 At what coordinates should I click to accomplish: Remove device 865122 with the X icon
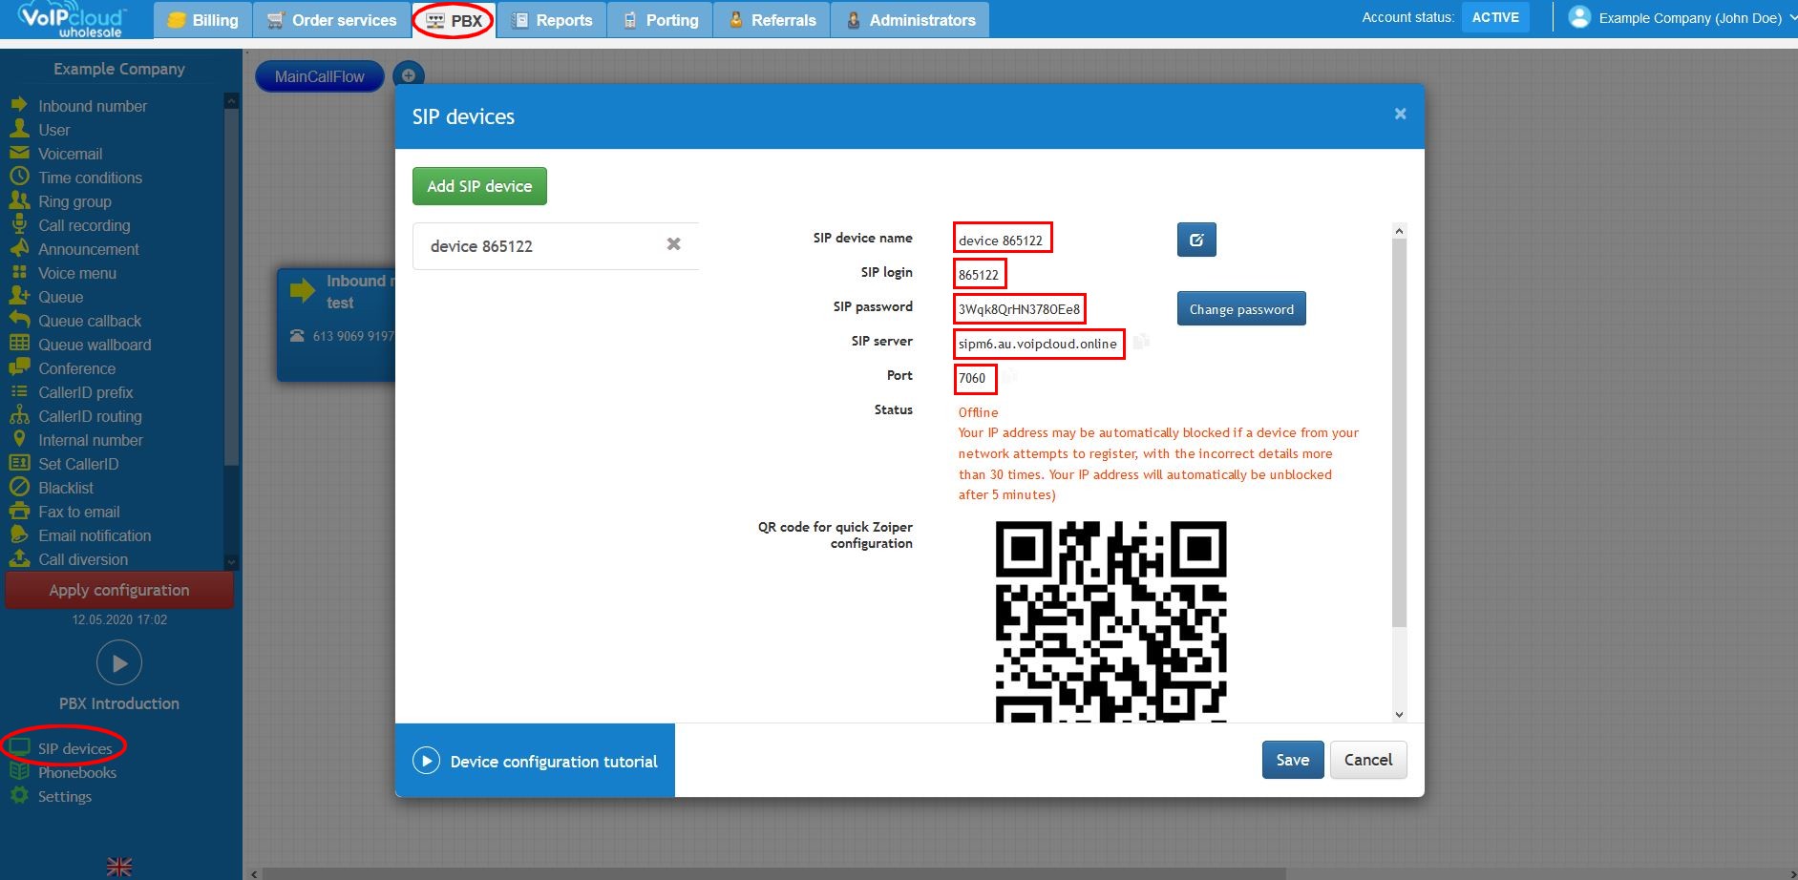(674, 244)
